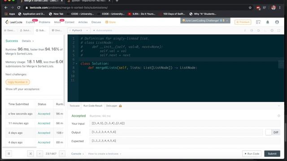Open a new browser tab

(117, 1)
